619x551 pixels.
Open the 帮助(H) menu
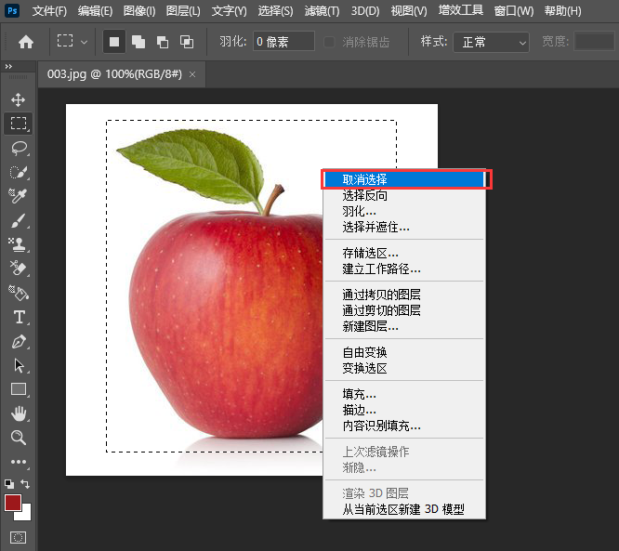[562, 10]
